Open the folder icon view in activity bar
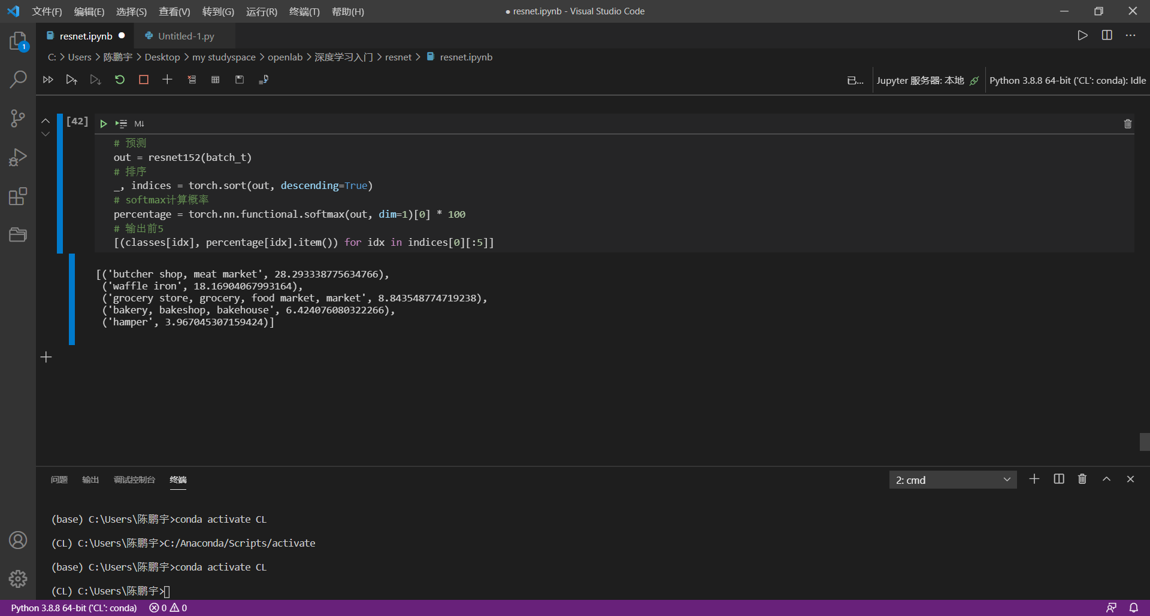Image resolution: width=1150 pixels, height=616 pixels. pos(18,234)
